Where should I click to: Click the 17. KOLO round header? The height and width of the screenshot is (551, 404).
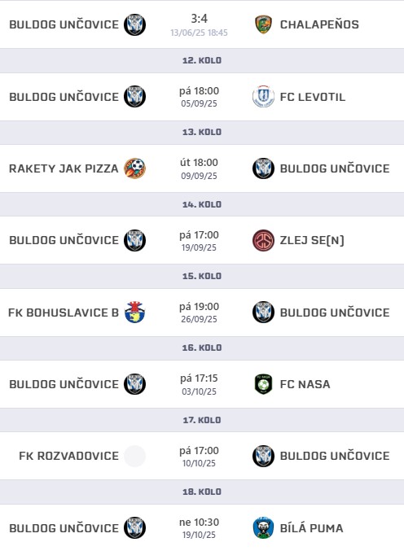click(x=202, y=420)
